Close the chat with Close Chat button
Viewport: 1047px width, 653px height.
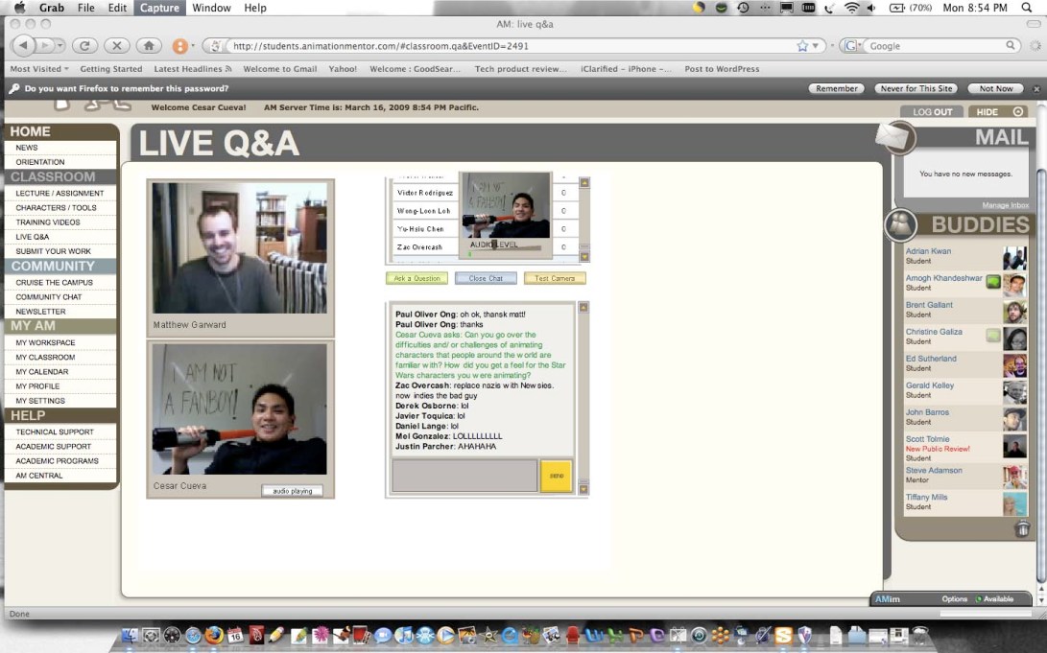(x=485, y=278)
